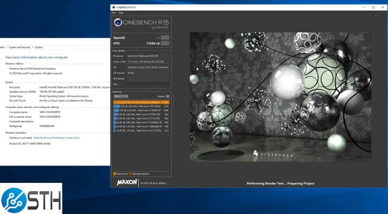Click the Performing Render Test status text
This screenshot has width=388, height=214.
point(280,183)
